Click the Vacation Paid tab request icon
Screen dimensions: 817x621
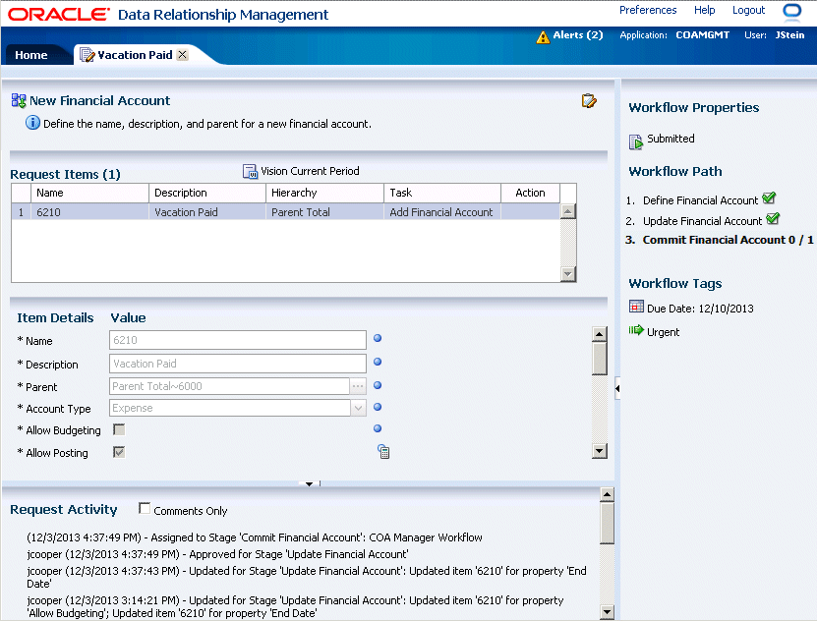click(x=88, y=55)
